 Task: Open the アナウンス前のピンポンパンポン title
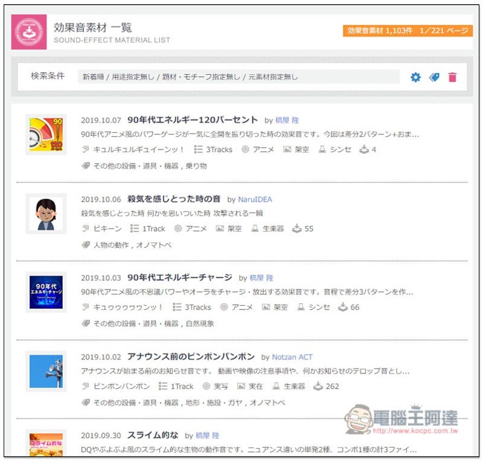(191, 356)
